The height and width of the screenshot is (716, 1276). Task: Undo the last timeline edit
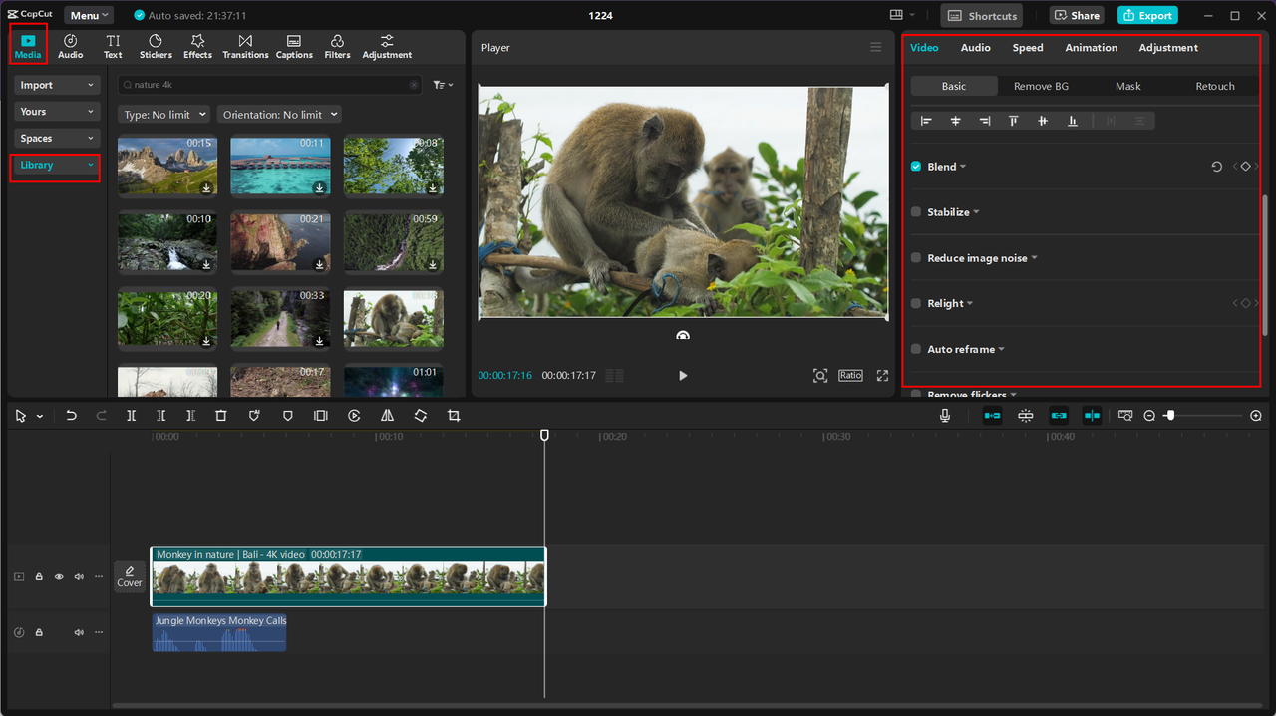pos(71,416)
